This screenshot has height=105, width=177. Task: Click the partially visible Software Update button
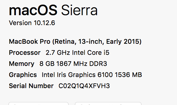pos(108,104)
